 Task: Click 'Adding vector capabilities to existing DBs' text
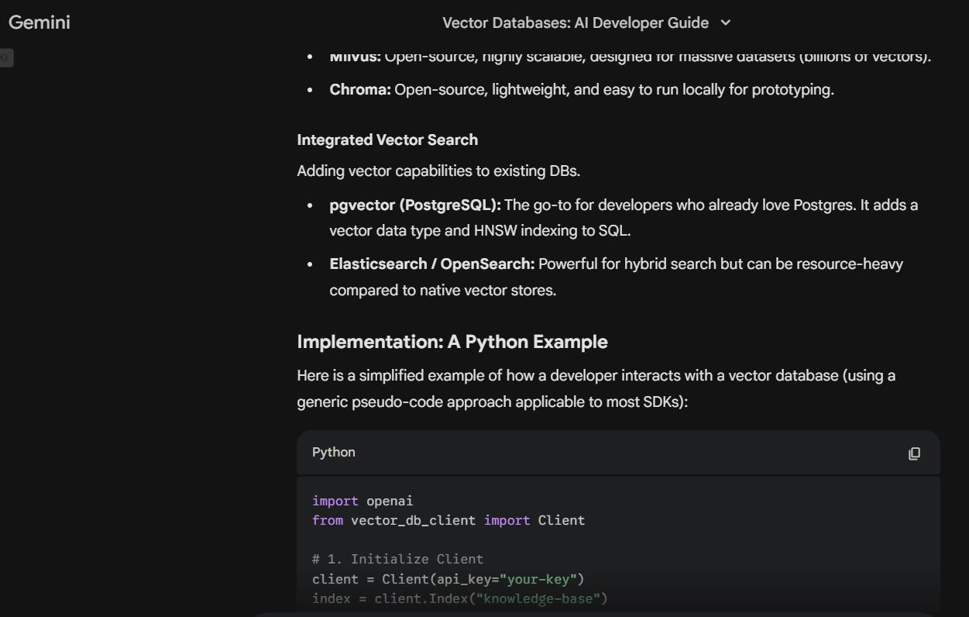pyautogui.click(x=438, y=171)
